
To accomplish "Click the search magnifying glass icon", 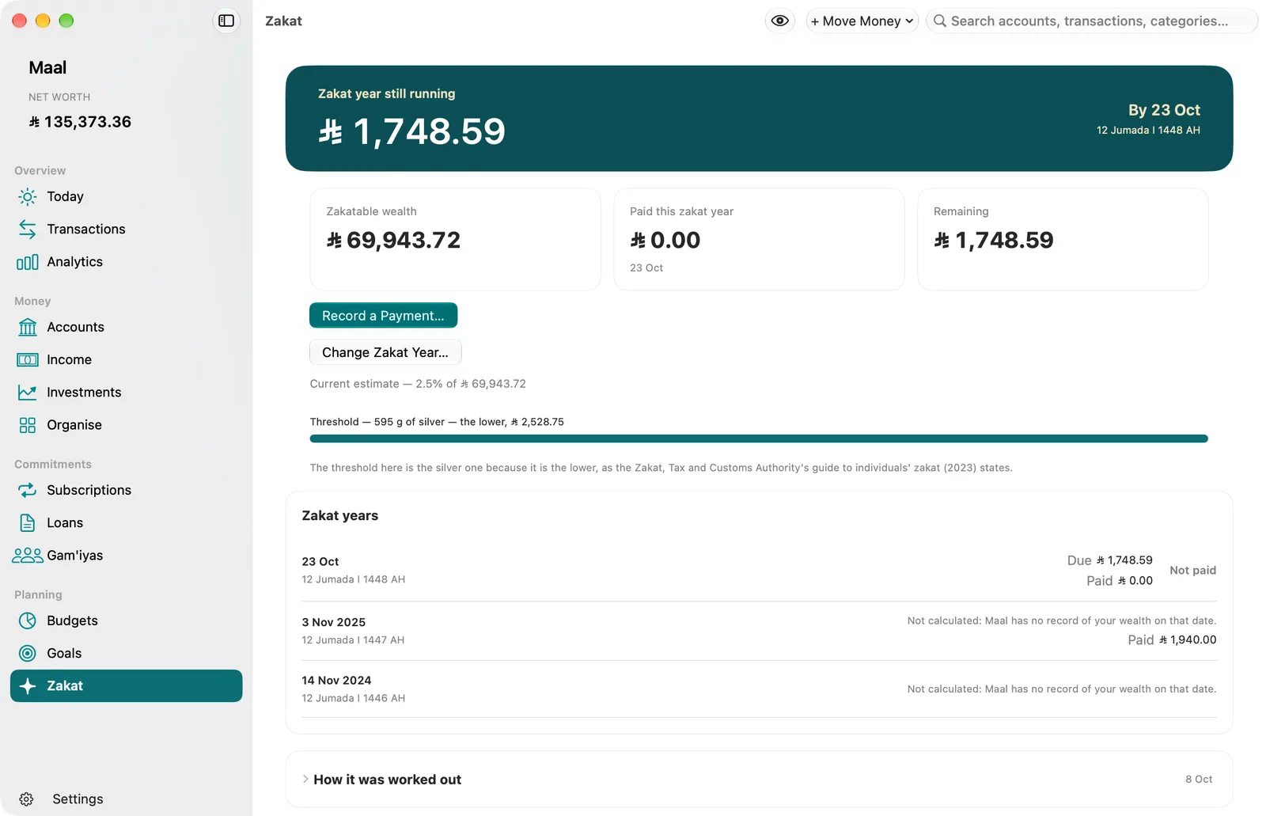I will pos(939,21).
